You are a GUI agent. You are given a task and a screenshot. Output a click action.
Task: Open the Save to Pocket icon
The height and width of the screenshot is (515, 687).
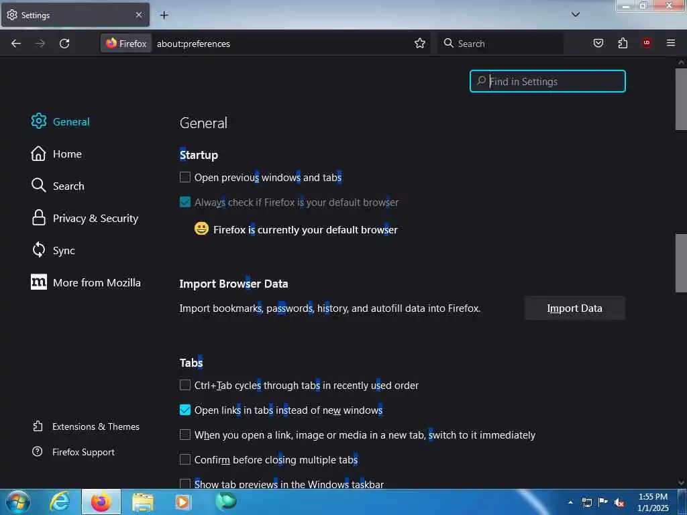pyautogui.click(x=598, y=43)
